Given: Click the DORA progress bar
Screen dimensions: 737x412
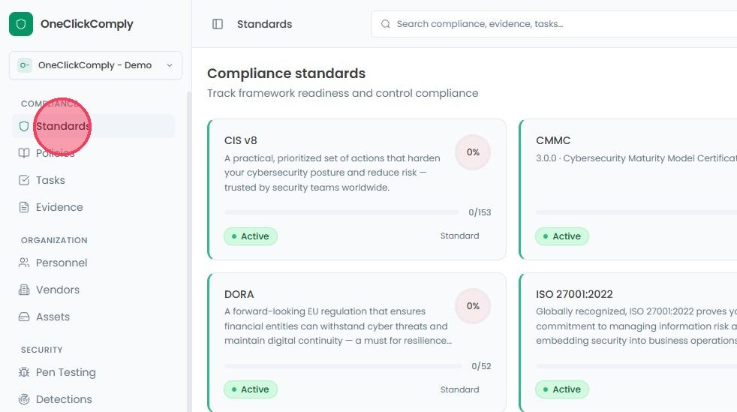Looking at the screenshot, I should tap(343, 366).
